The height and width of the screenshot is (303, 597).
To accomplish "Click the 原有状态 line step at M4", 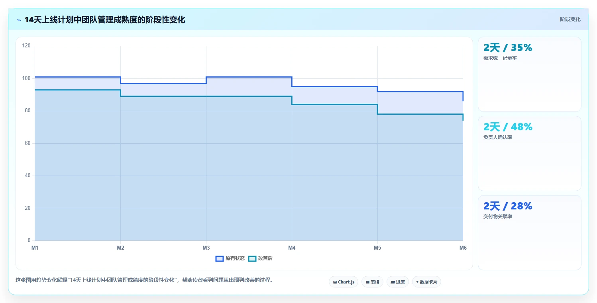I will click(292, 82).
